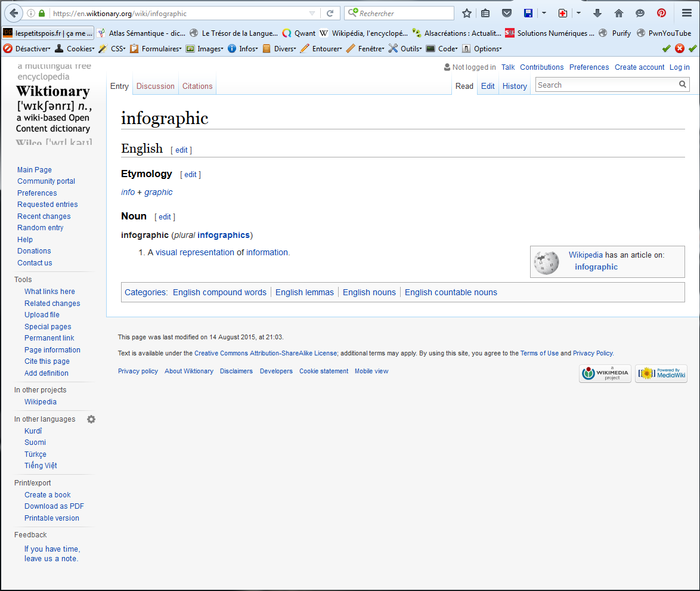Open the History tab of the entry

point(515,86)
